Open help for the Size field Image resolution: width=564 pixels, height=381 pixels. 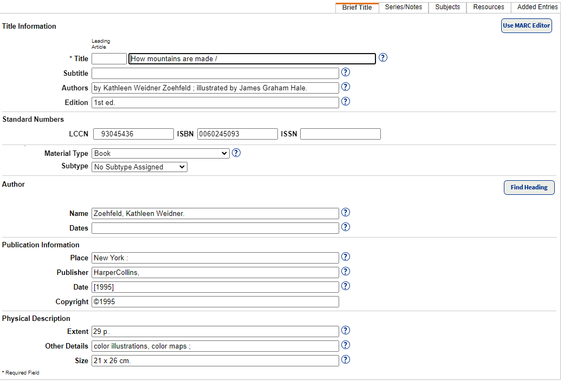[345, 359]
